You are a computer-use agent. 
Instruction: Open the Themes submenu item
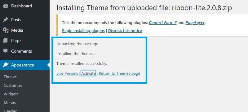click(x=11, y=77)
